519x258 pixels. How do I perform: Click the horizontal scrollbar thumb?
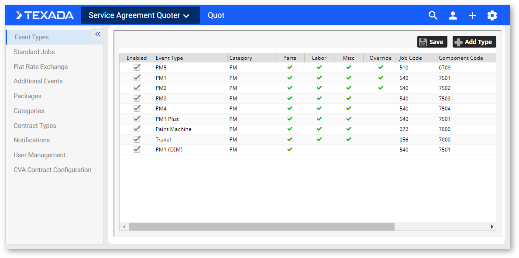[x=261, y=227]
